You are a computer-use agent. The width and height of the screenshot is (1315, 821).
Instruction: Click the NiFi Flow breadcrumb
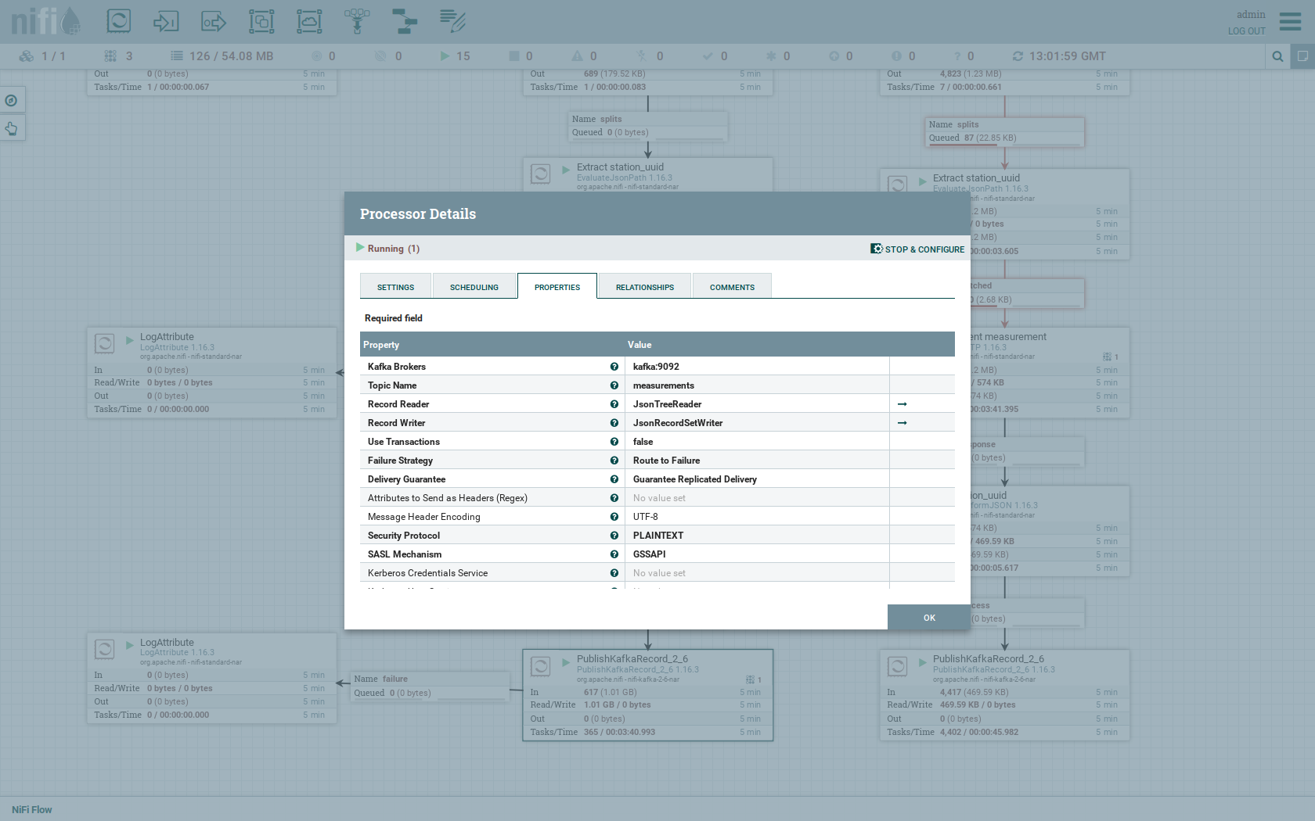tap(32, 810)
